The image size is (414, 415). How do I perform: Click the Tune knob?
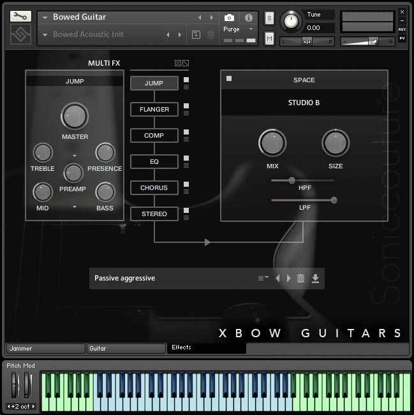coord(291,22)
